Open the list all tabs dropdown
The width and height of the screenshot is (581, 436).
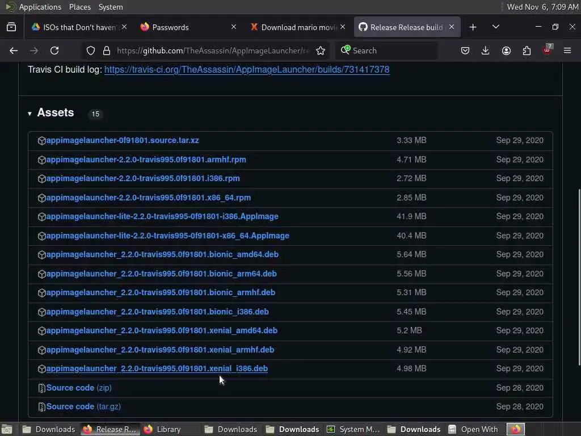coord(495,27)
